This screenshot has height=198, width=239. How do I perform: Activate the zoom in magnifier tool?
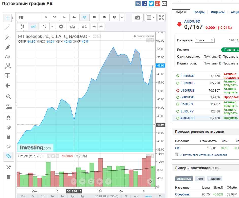[x=8, y=96]
